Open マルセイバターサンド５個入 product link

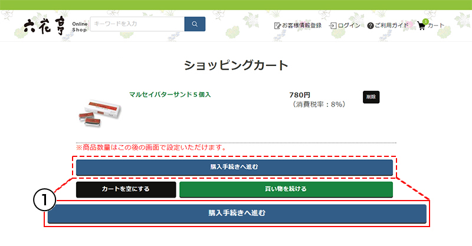point(170,94)
